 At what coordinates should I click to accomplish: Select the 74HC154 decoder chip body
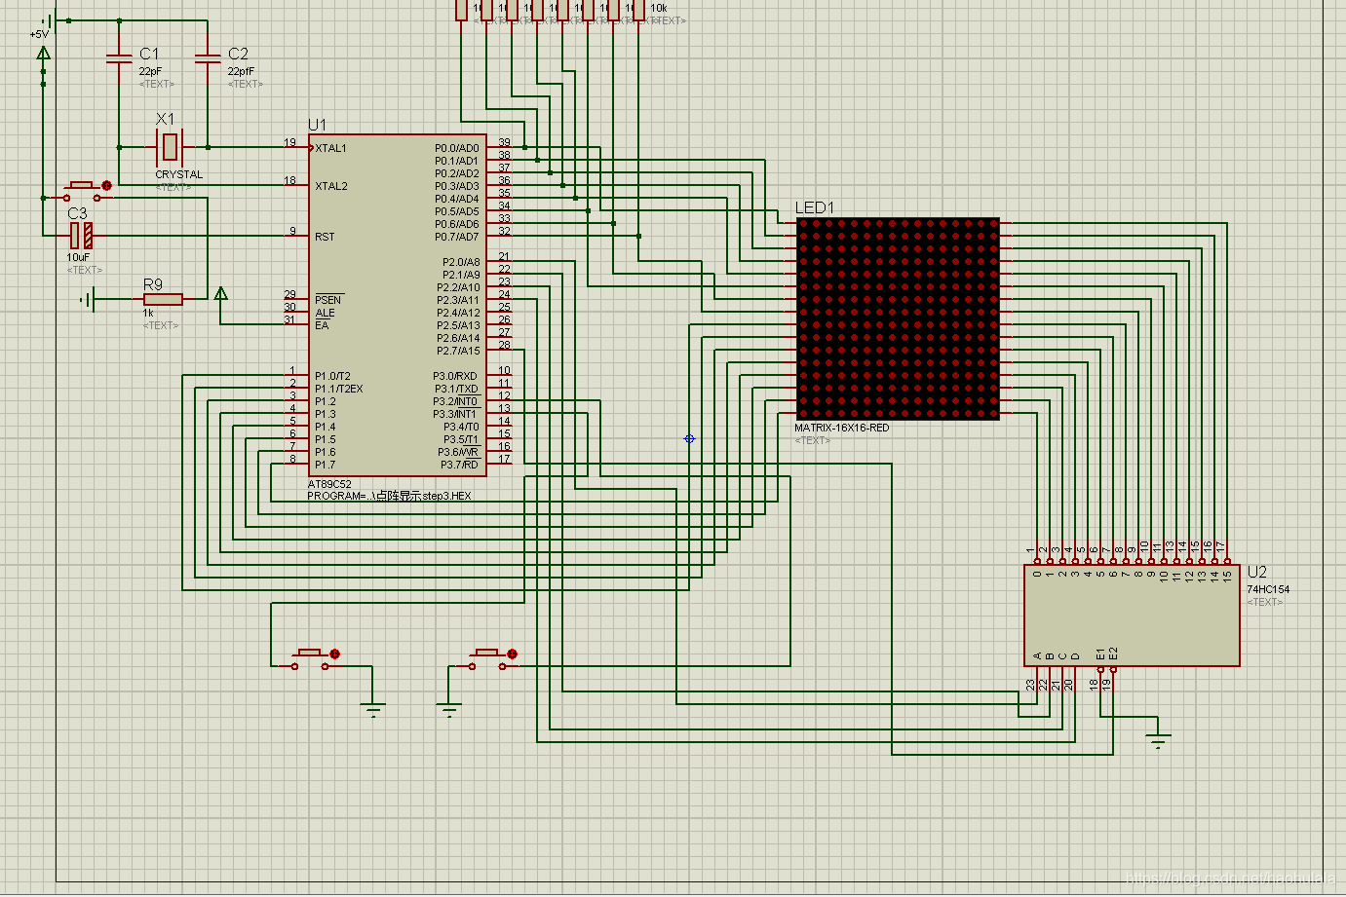[x=1132, y=615]
